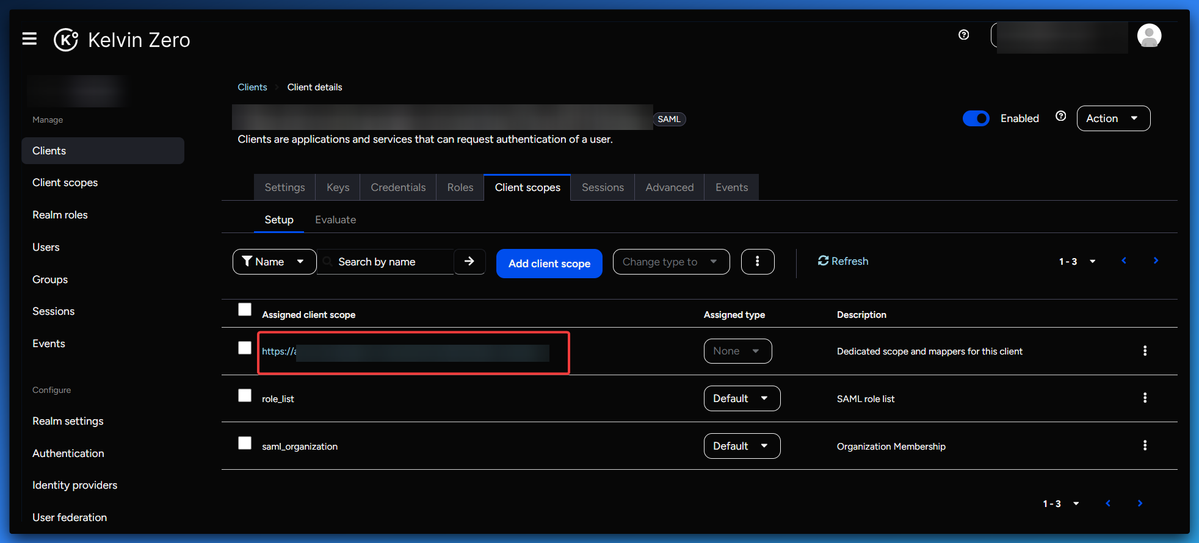Click the Add client scope button
Image resolution: width=1199 pixels, height=543 pixels.
pyautogui.click(x=549, y=264)
